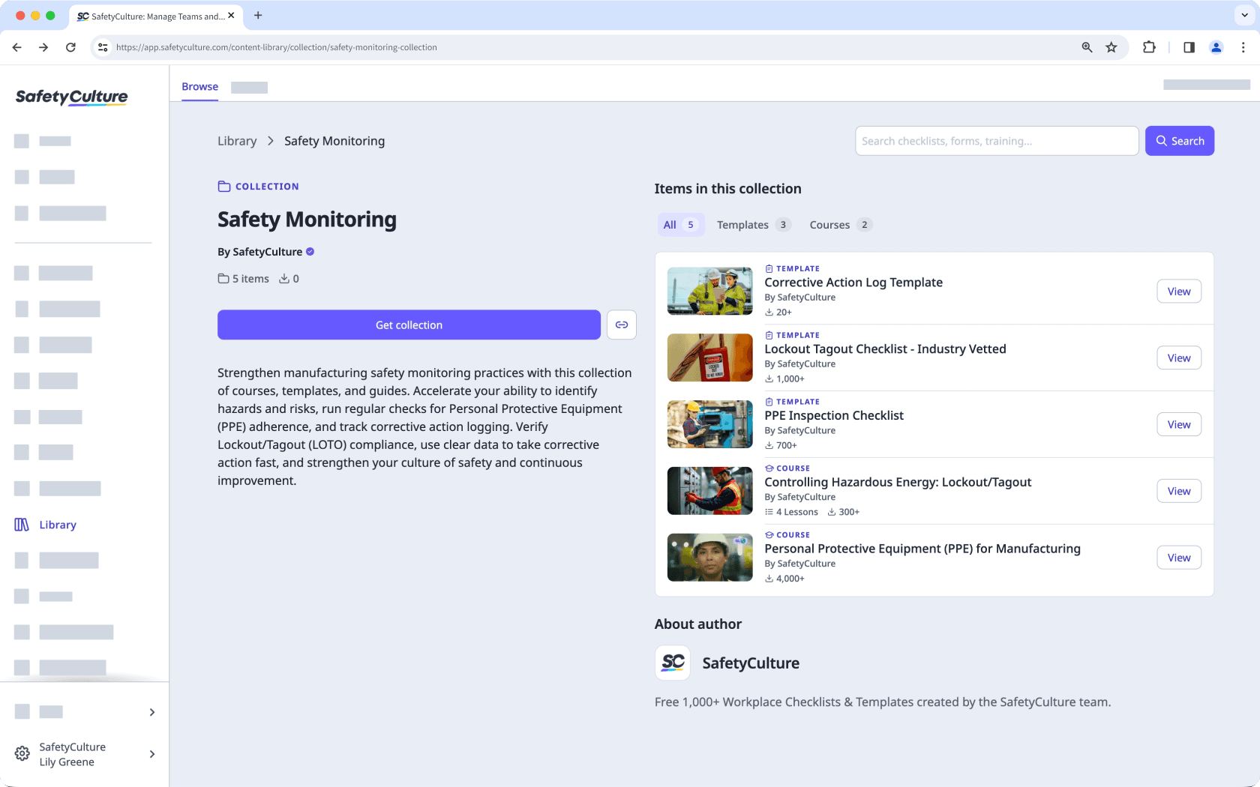Switch to the Browse tab
This screenshot has height=787, width=1260.
click(199, 86)
